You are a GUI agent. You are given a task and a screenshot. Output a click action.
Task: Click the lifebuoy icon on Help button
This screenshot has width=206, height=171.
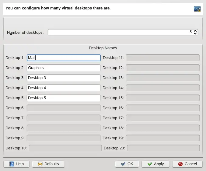[x=12, y=164]
